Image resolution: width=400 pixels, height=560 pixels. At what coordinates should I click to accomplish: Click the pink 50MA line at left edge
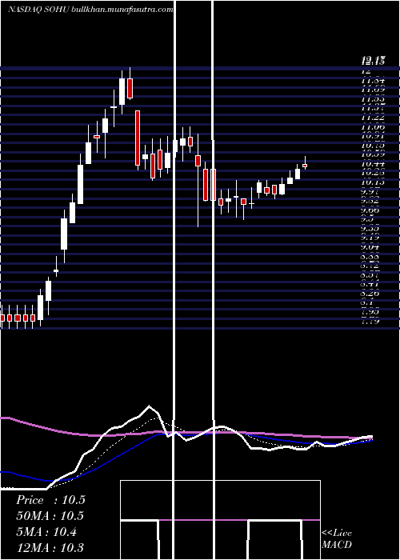pyautogui.click(x=6, y=417)
